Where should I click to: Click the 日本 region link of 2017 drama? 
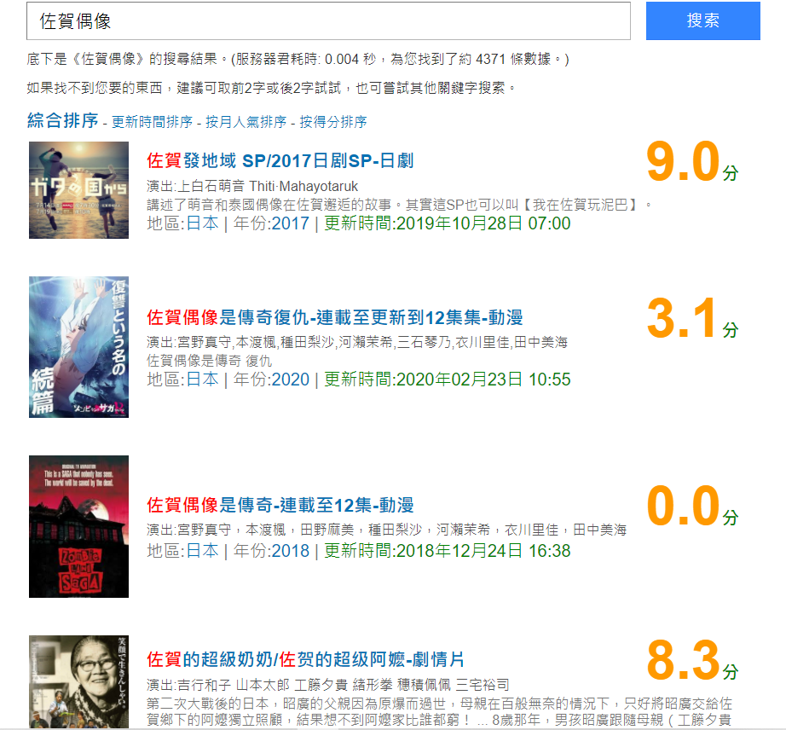coord(203,223)
